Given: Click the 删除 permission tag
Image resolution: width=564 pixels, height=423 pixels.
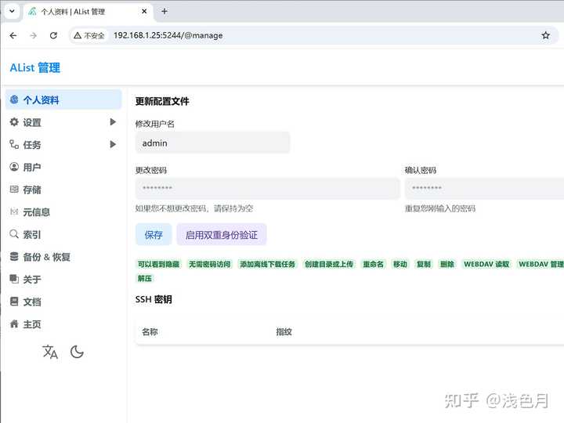Looking at the screenshot, I should point(447,265).
